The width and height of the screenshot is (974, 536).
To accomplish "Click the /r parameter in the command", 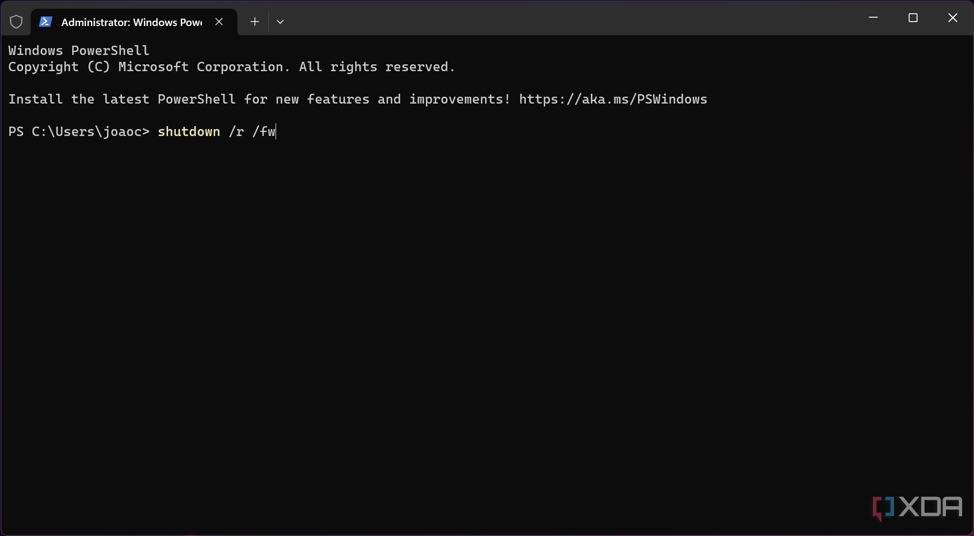I will click(236, 132).
